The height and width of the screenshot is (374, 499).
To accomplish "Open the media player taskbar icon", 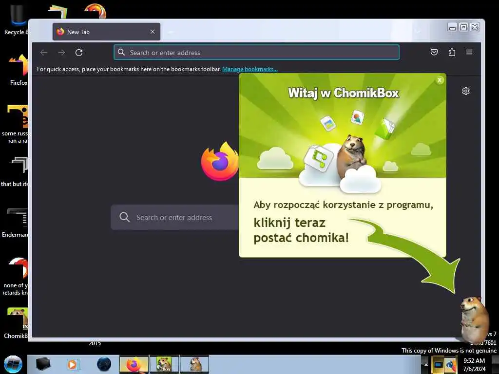I will tap(72, 364).
